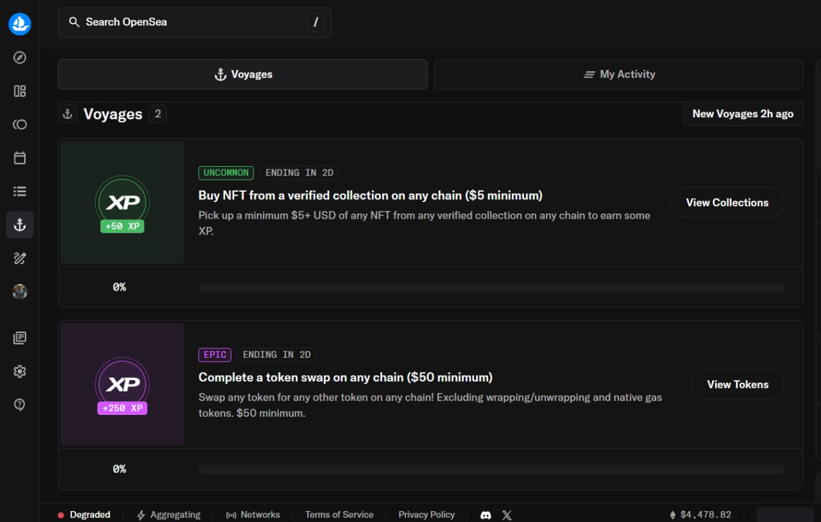Open the pencil Studio icon in sidebar

(20, 258)
